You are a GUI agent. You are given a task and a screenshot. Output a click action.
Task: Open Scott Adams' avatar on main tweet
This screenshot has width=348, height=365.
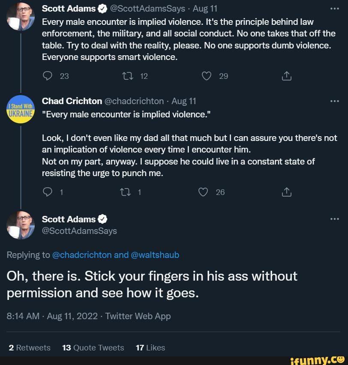(x=21, y=225)
